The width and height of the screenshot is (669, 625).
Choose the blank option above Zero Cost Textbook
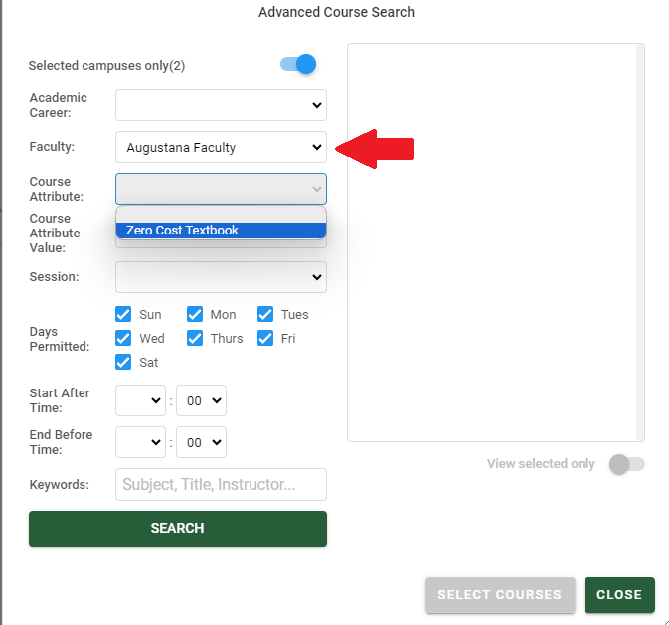pos(221,215)
